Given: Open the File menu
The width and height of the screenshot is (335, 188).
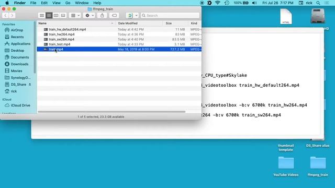Looking at the screenshot, I should (x=33, y=3).
